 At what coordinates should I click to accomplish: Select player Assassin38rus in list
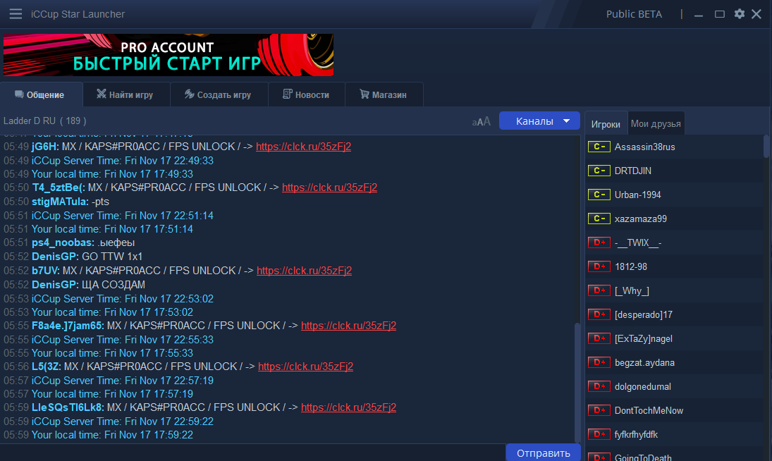(x=675, y=147)
